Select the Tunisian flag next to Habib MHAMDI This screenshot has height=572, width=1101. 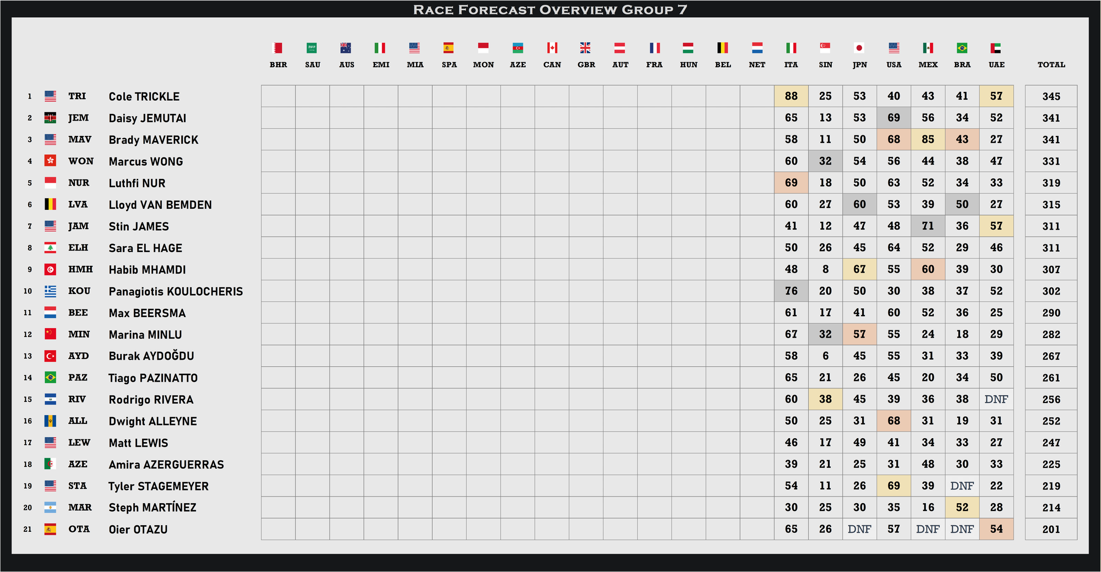[x=50, y=269]
